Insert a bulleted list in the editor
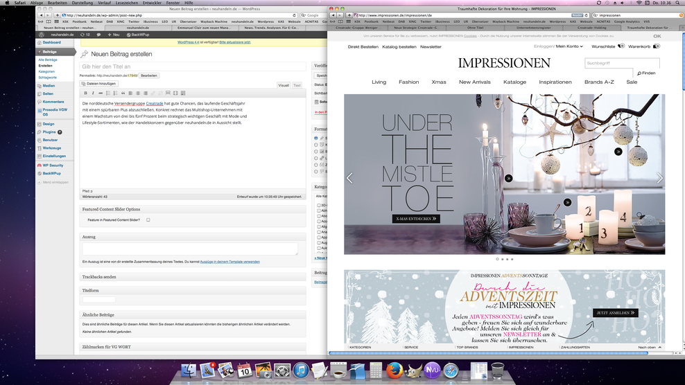Screen dimensions: 685x385 108,93
